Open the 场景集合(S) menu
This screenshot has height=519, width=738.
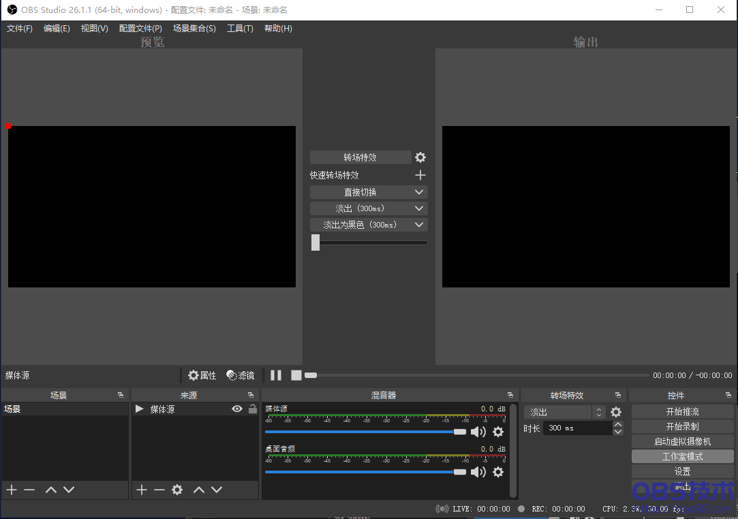coord(194,28)
